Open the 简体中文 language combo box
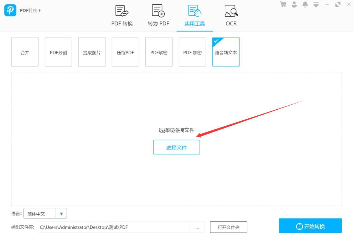This screenshot has height=235, width=354. [x=45, y=213]
